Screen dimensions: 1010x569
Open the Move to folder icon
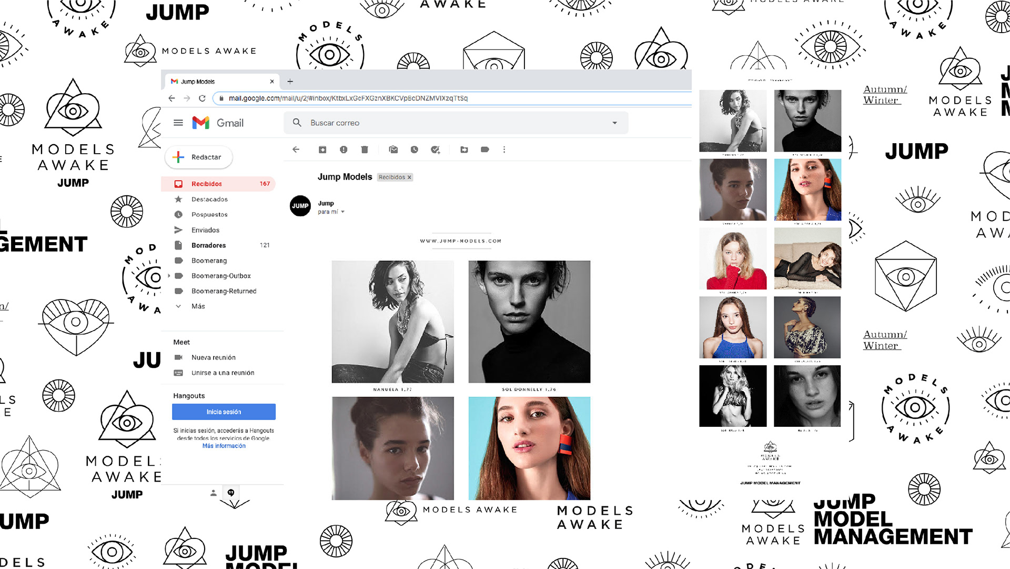pyautogui.click(x=464, y=150)
